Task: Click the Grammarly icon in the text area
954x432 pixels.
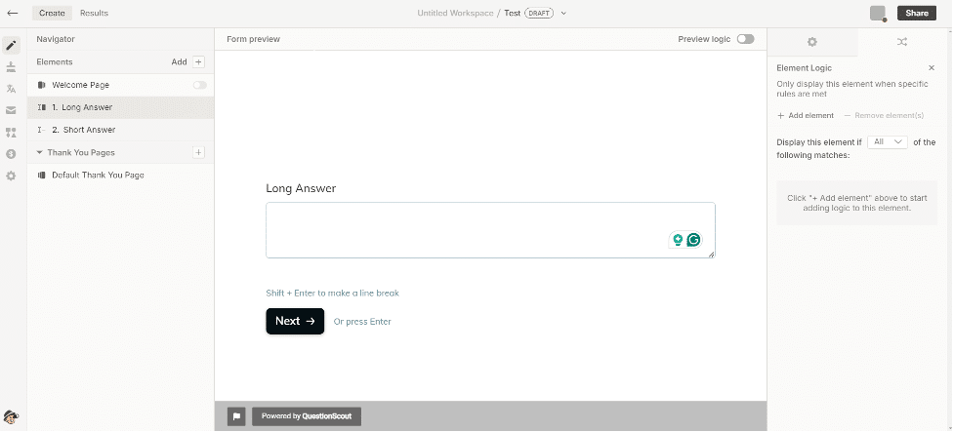Action: pyautogui.click(x=693, y=240)
